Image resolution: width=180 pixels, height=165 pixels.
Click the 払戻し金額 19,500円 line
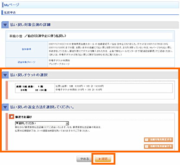tap(80, 86)
